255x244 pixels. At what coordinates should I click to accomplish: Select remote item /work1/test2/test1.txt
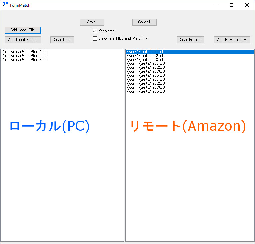pyautogui.click(x=146, y=63)
